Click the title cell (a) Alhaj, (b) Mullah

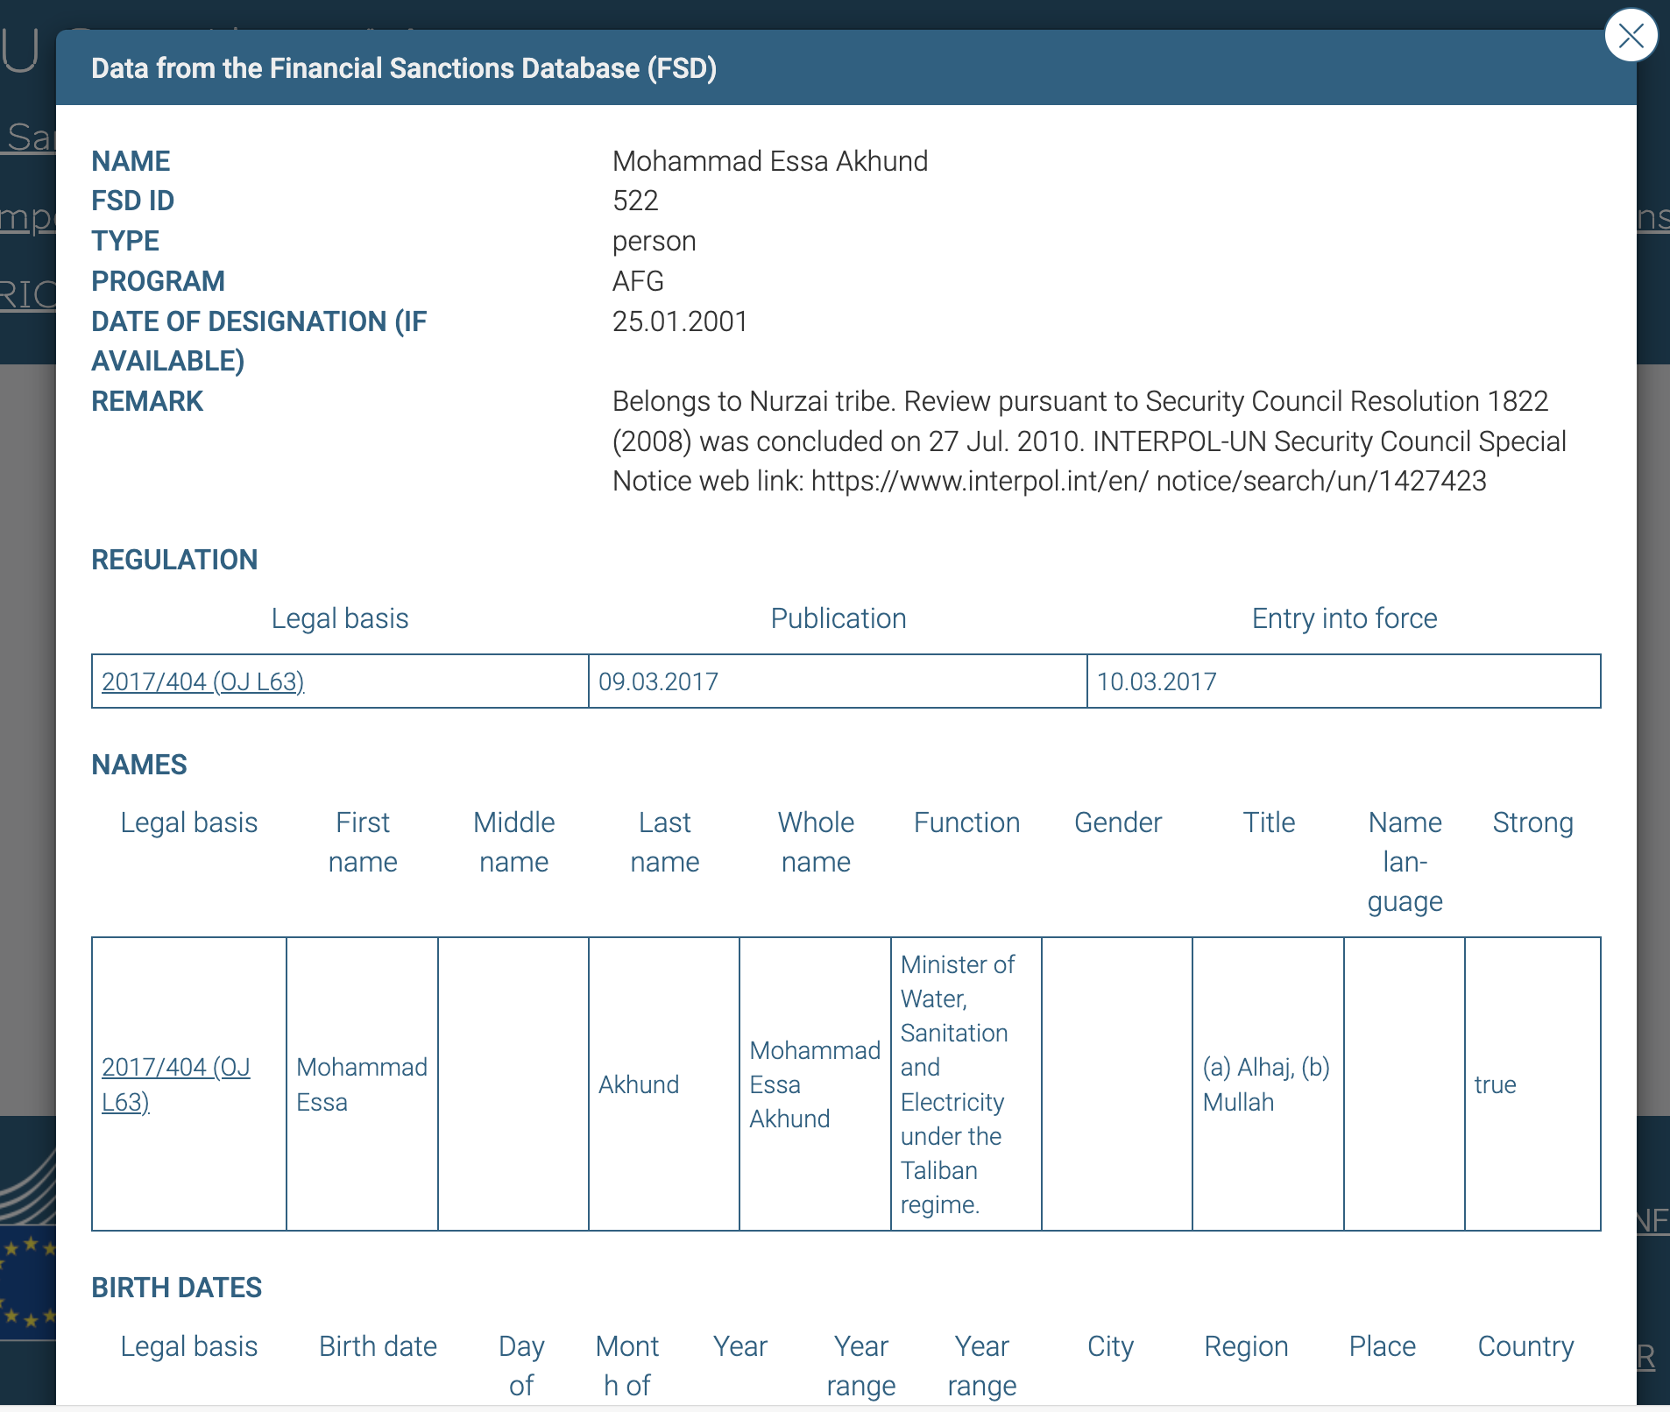point(1268,1084)
